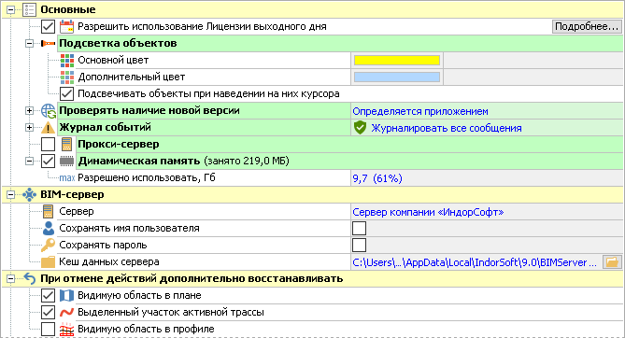Expand the Журнал событий group
The image size is (625, 338).
30,128
